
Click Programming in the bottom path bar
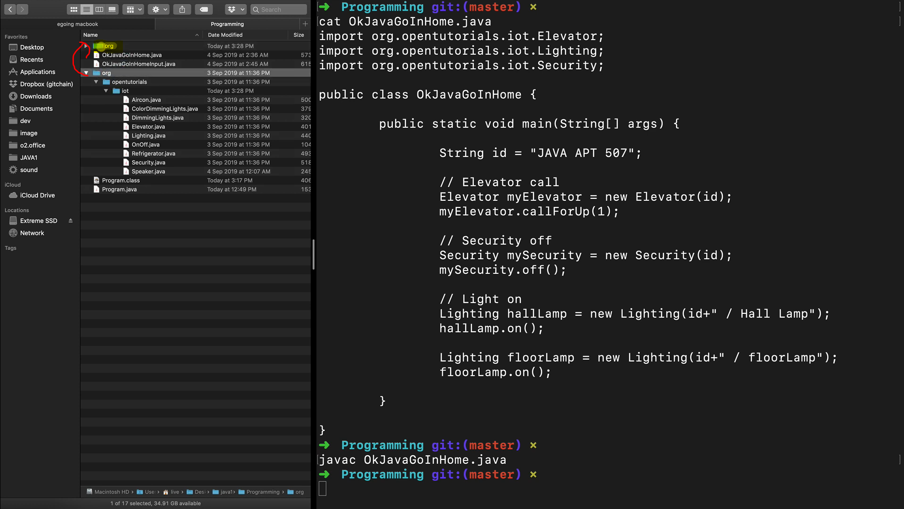(263, 492)
